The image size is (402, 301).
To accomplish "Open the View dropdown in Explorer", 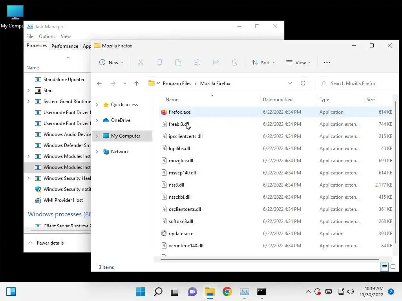I will [298, 62].
